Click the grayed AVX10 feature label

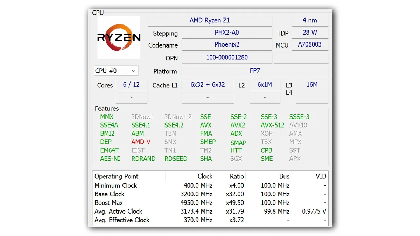point(298,125)
